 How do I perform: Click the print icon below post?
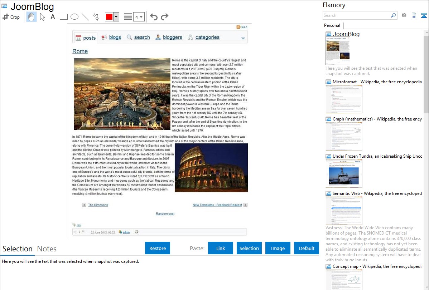pos(136,232)
